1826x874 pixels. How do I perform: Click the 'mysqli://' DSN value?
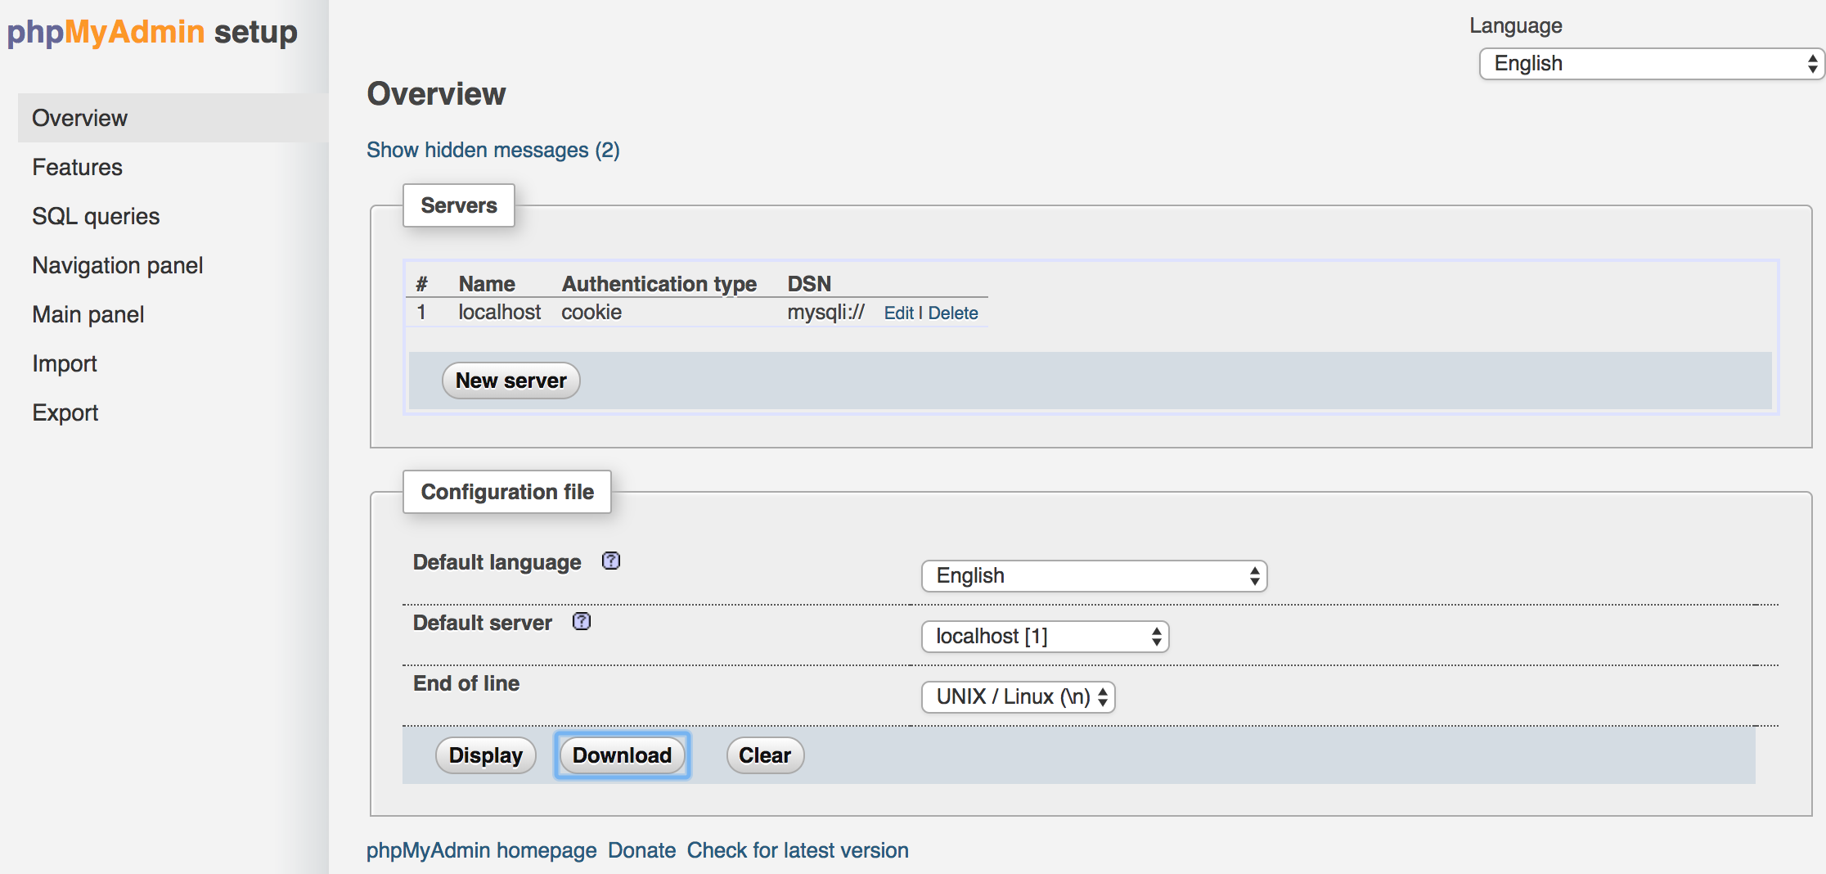tap(825, 312)
